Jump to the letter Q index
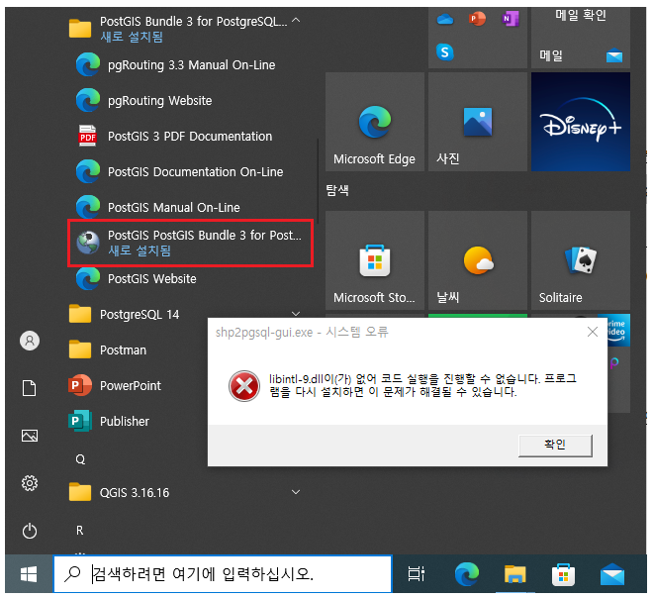653x598 pixels. tap(80, 459)
